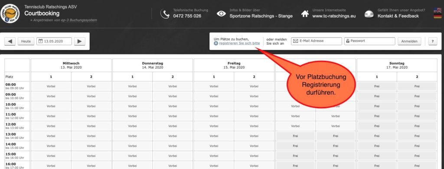Focus the Passwort input

tap(369, 41)
